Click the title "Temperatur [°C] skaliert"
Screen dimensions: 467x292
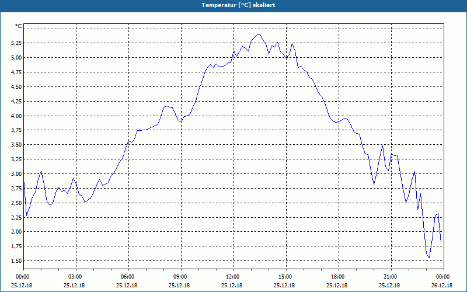[238, 5]
